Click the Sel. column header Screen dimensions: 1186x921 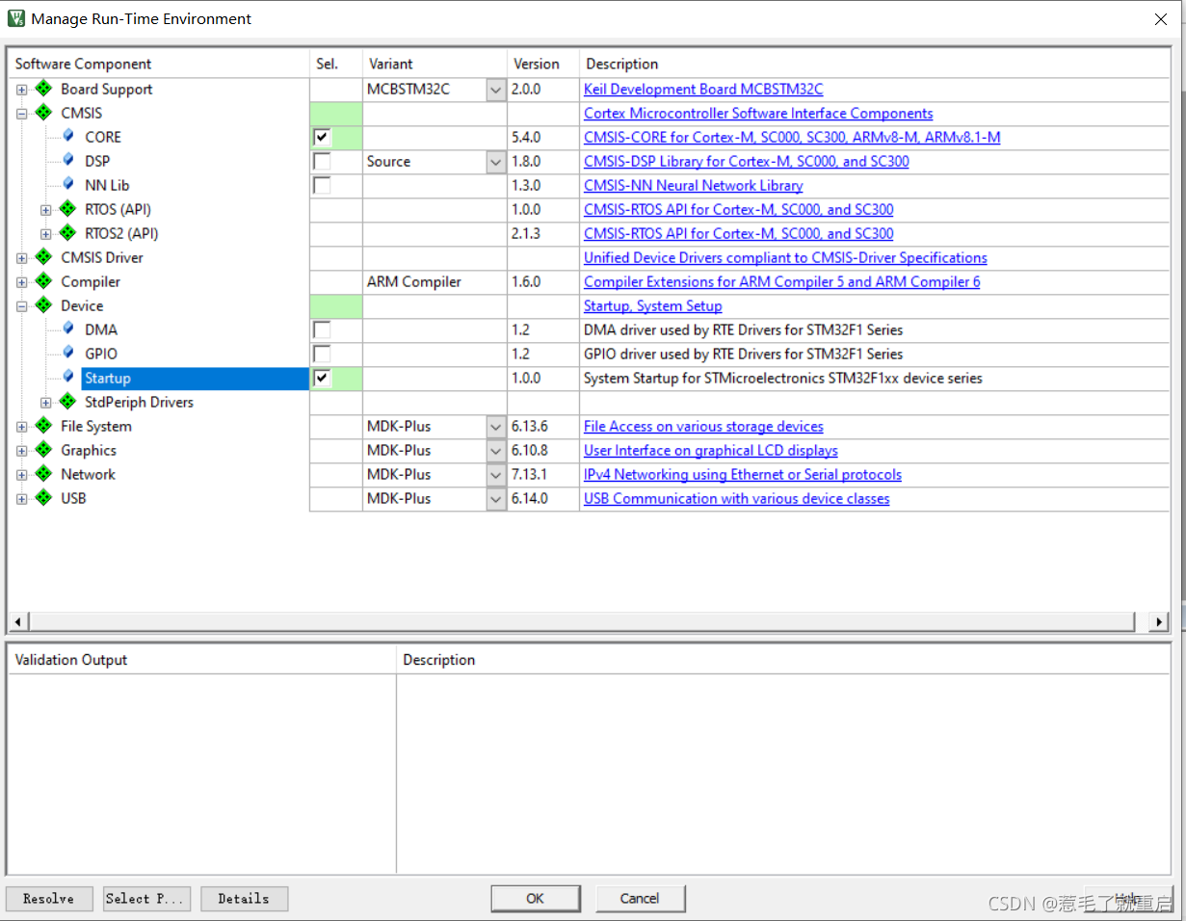[x=336, y=64]
